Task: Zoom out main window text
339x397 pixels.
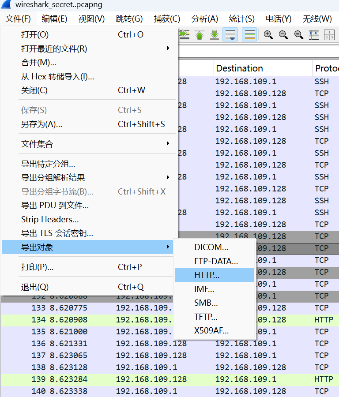Action: [x=283, y=35]
